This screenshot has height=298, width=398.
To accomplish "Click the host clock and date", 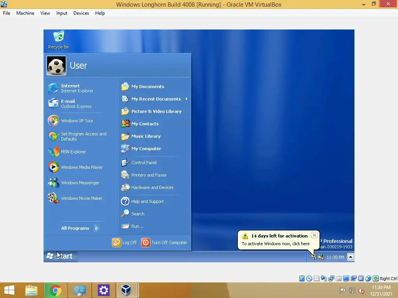I will (381, 291).
